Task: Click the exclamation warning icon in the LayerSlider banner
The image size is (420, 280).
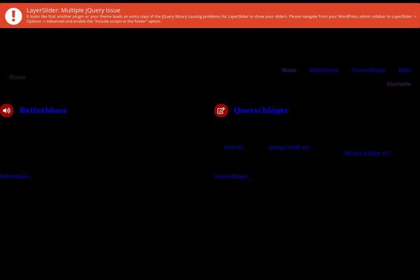Action: pos(13,16)
